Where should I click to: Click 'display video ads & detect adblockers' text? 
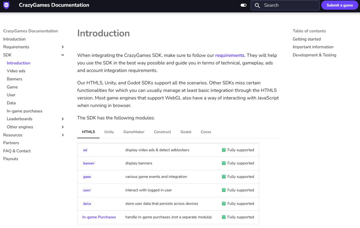click(x=157, y=150)
